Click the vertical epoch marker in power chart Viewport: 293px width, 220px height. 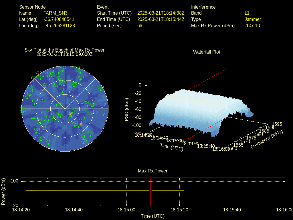151,192
